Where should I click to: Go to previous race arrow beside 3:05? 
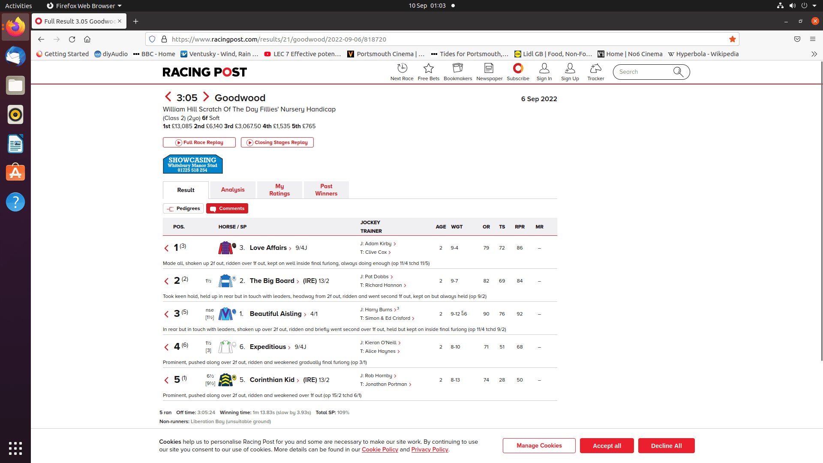[168, 97]
